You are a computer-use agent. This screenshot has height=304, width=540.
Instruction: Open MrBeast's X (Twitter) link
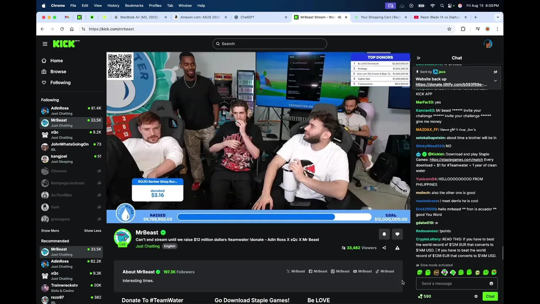click(295, 271)
